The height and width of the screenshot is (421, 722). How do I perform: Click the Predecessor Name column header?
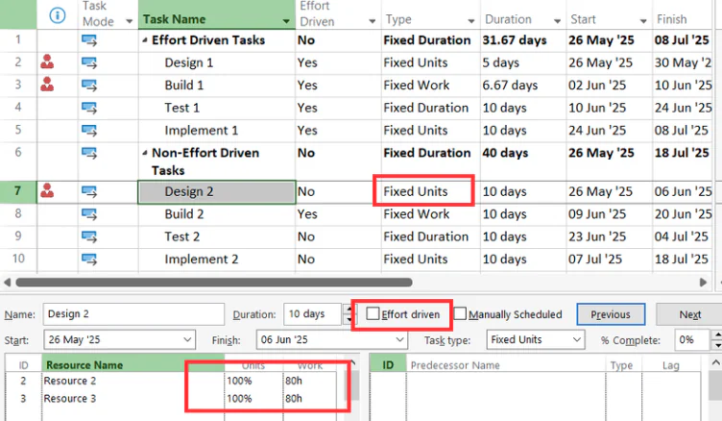point(506,365)
